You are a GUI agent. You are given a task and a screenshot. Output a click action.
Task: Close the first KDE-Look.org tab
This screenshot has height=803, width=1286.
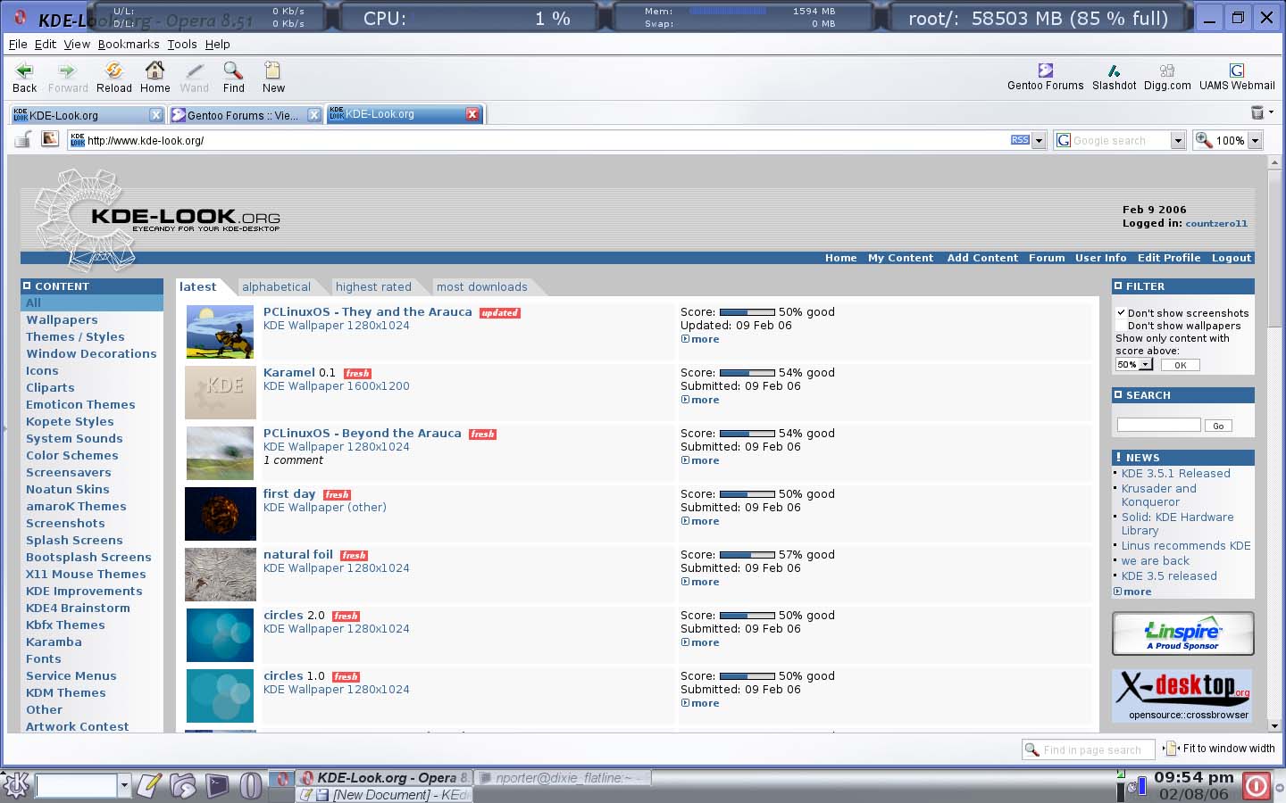point(155,114)
